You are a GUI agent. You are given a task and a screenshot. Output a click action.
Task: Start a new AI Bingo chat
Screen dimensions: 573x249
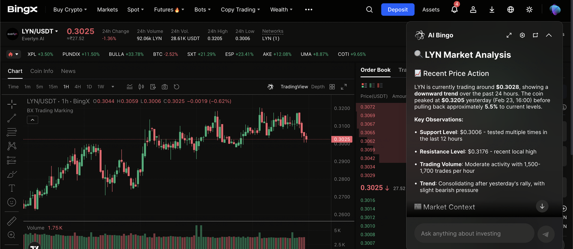[x=535, y=35]
